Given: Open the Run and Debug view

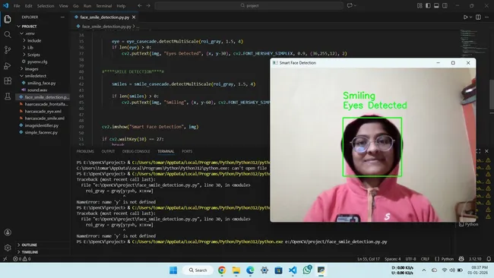Looking at the screenshot, I should [8, 65].
